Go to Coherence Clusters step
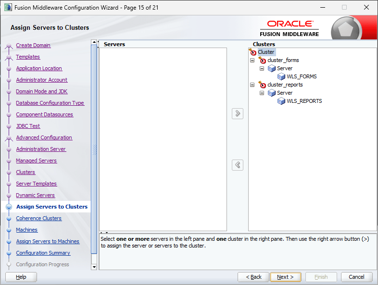This screenshot has height=285, width=378. (x=39, y=218)
